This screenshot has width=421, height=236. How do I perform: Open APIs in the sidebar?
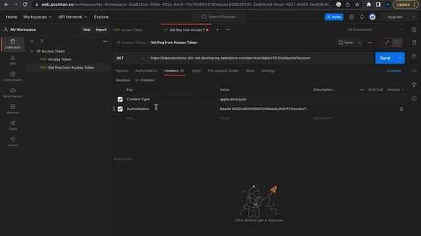click(12, 60)
